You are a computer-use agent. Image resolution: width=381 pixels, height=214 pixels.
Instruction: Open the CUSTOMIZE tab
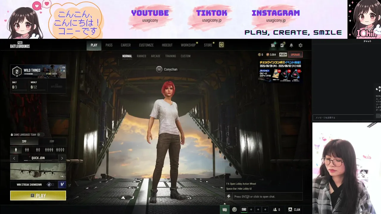click(x=146, y=45)
